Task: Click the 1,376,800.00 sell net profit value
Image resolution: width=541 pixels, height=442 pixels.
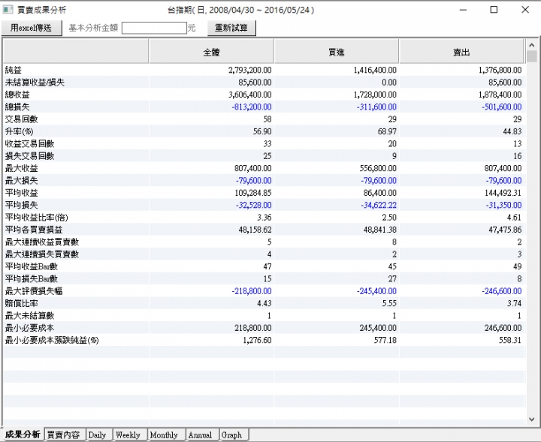Action: pyautogui.click(x=500, y=70)
